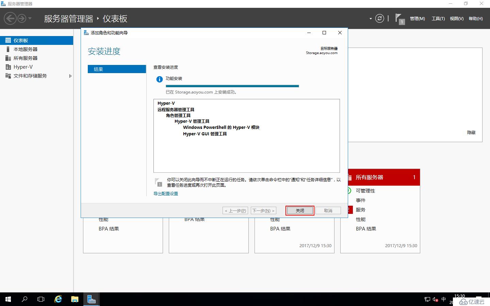
Task: Click BPA 结果 in 所有服务器 tile
Action: click(x=366, y=229)
